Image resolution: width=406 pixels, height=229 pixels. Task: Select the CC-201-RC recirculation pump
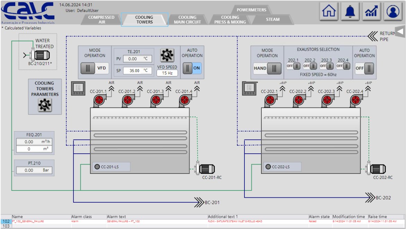pos(204,169)
